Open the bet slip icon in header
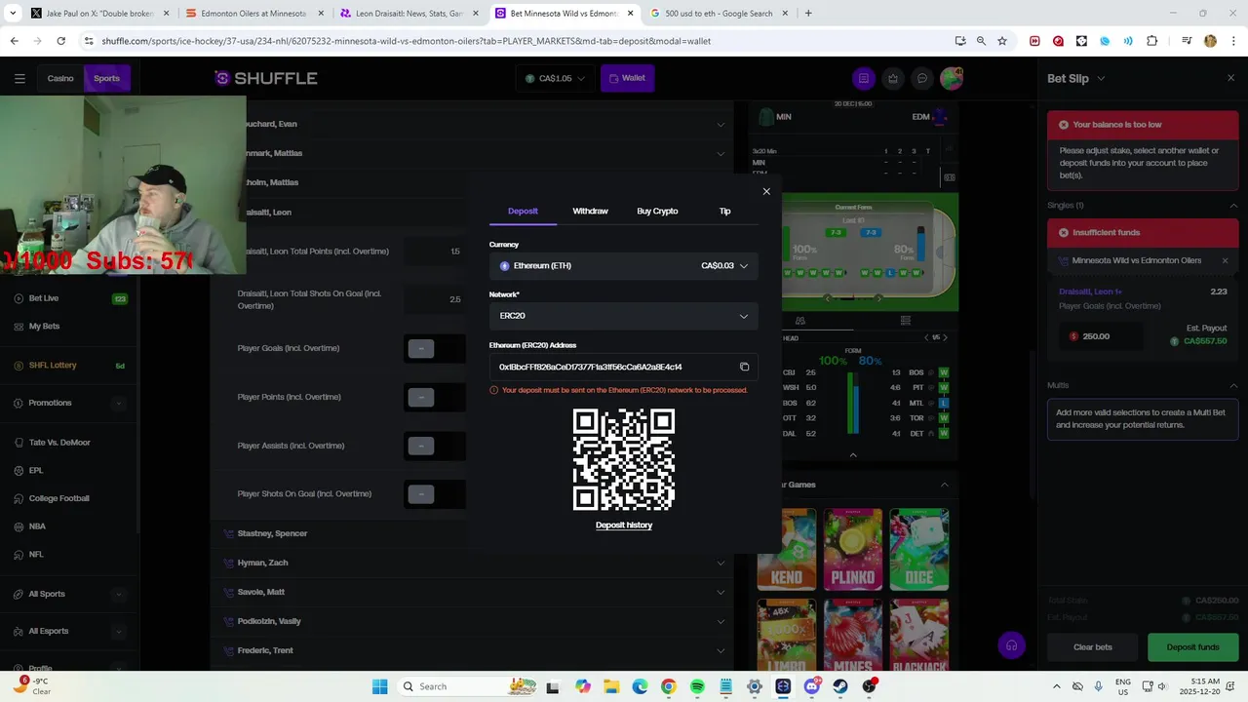 pyautogui.click(x=864, y=78)
